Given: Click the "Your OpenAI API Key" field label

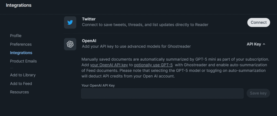Looking at the screenshot, I should click(102, 85).
